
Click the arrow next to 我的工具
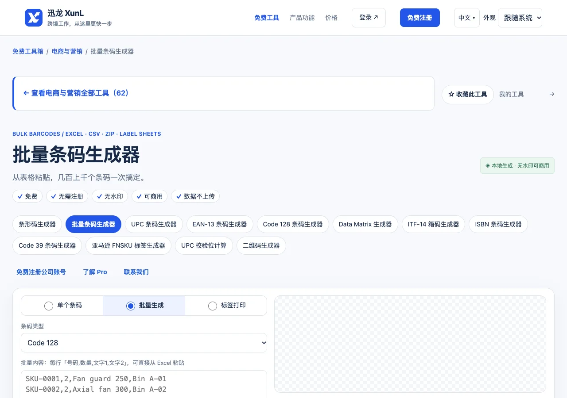coord(551,94)
